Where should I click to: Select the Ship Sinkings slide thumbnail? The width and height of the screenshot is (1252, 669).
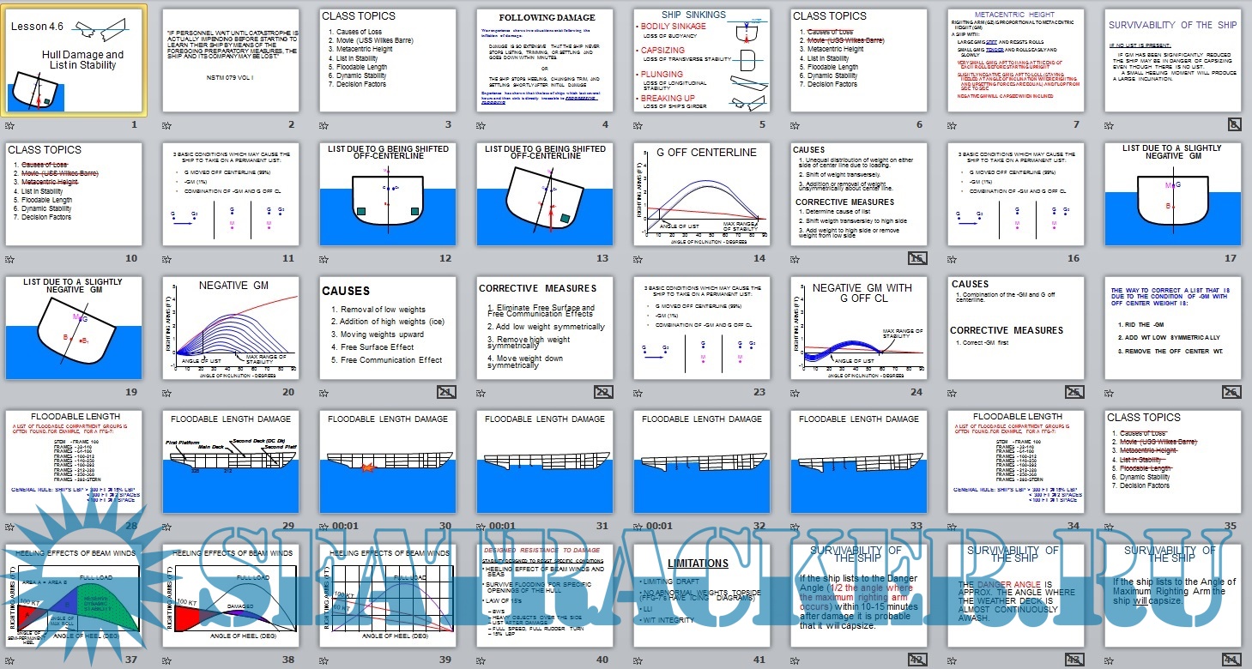pos(702,60)
